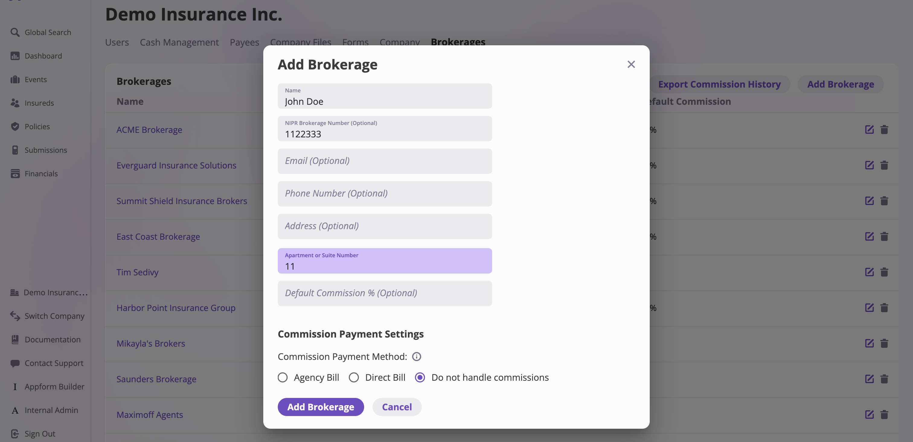The width and height of the screenshot is (913, 442).
Task: Edit the Saunders Brokerage row
Action: pos(869,379)
